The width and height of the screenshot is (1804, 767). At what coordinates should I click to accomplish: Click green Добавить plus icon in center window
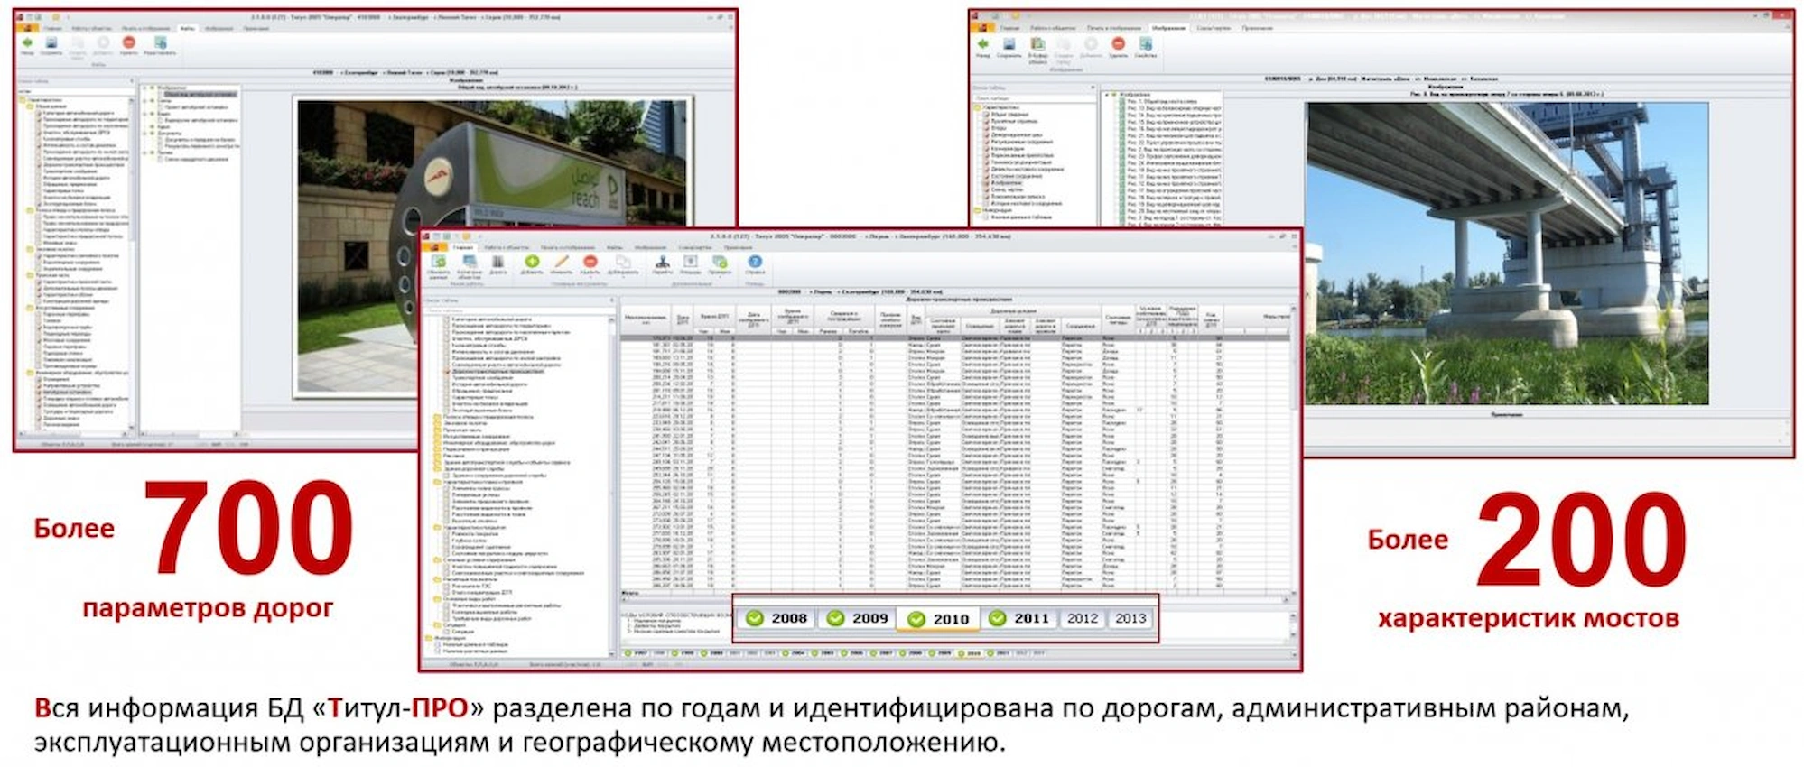click(x=531, y=263)
